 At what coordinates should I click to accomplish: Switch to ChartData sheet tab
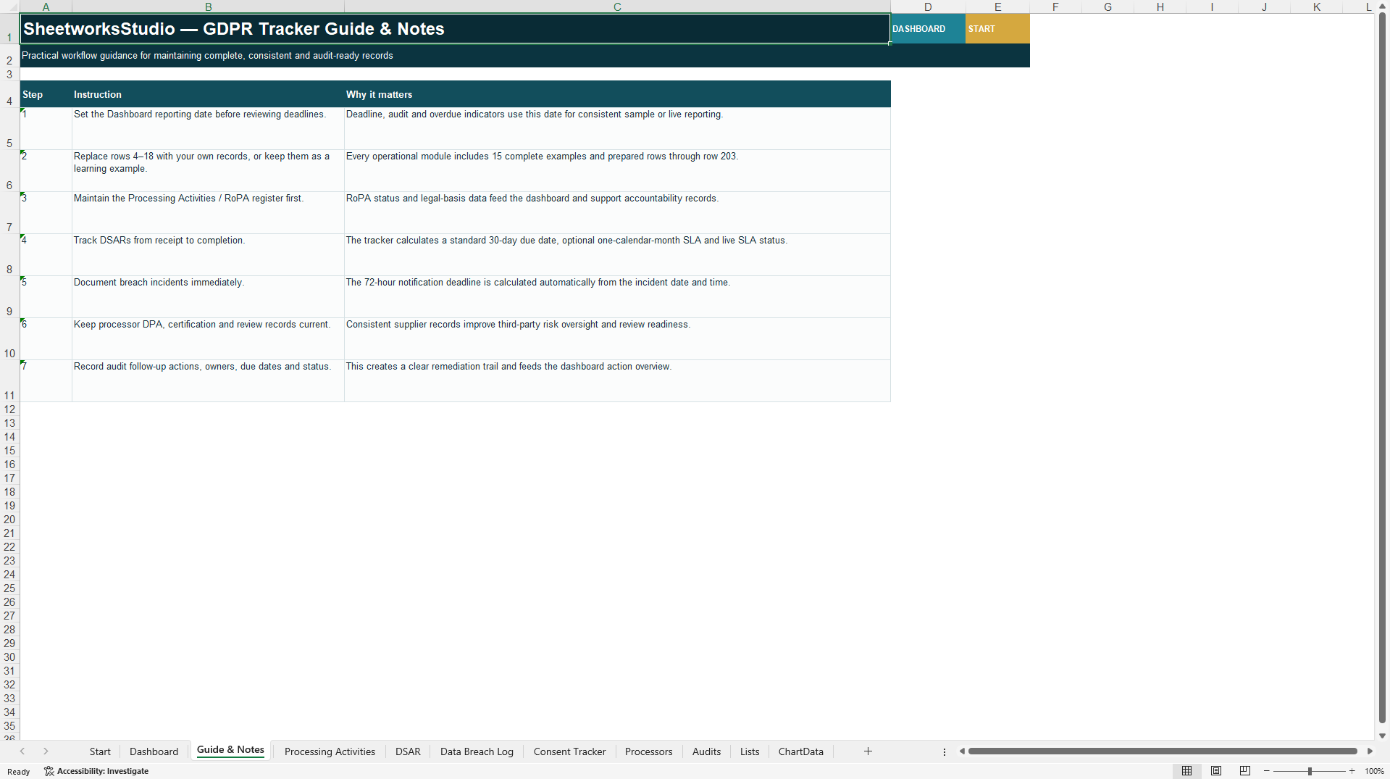tap(800, 751)
